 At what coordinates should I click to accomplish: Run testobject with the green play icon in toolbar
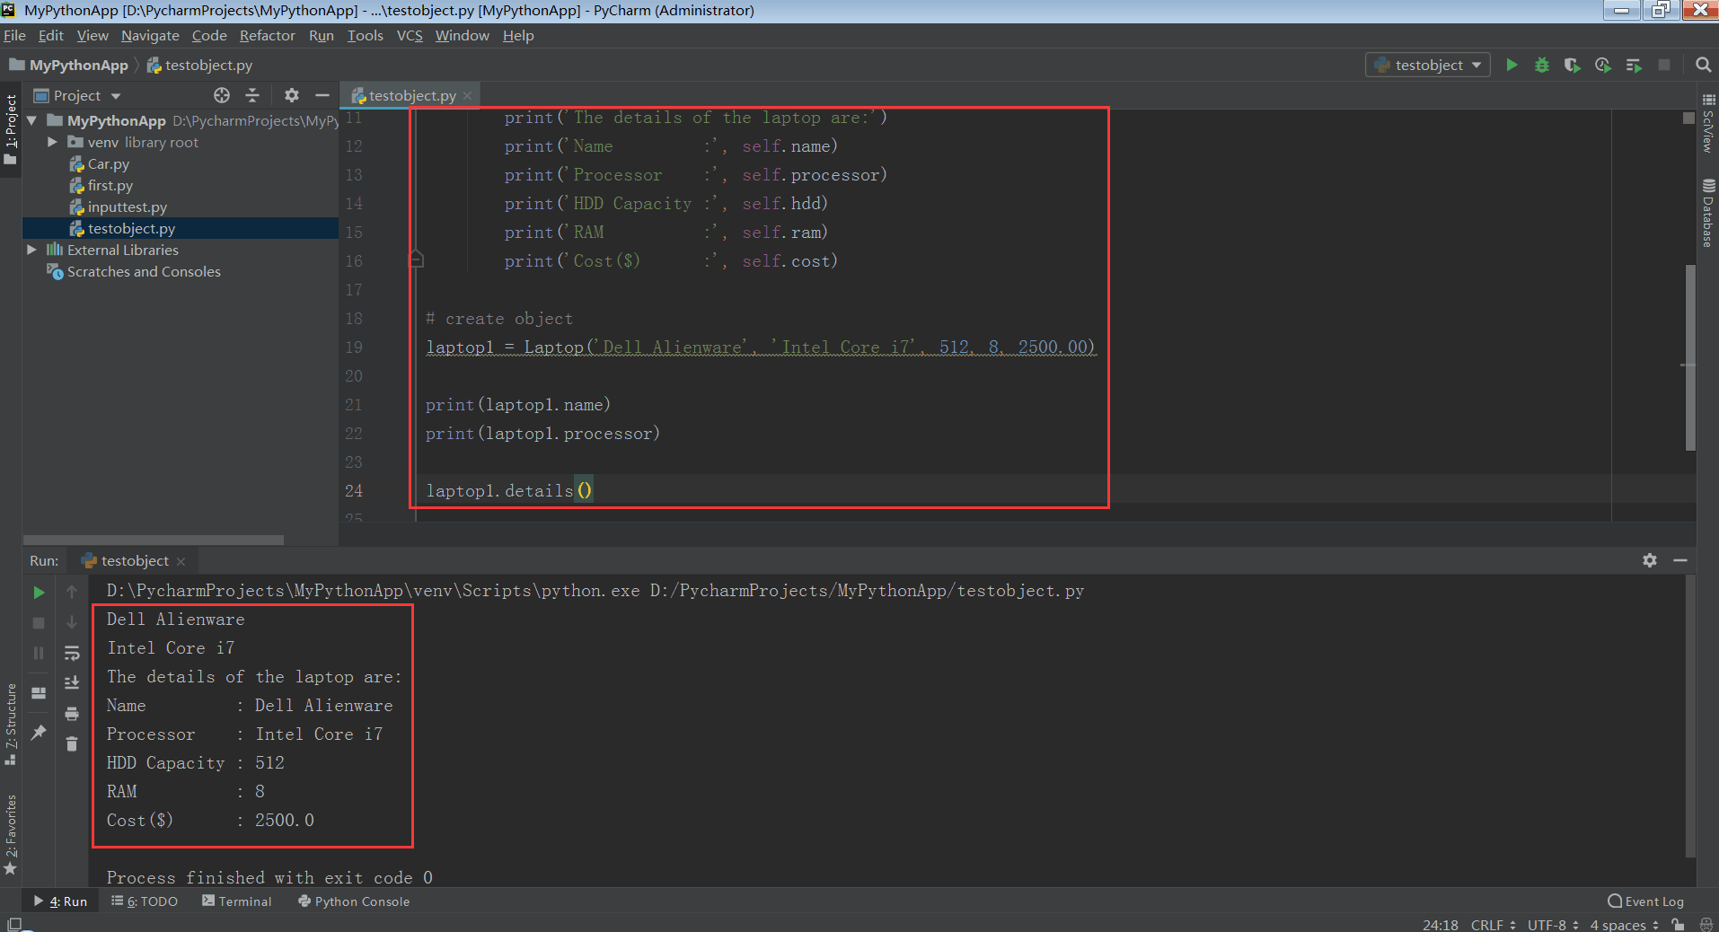(1512, 65)
